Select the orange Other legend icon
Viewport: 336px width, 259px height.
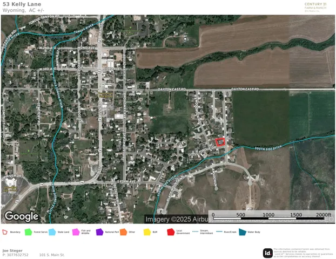pyautogui.click(x=123, y=232)
